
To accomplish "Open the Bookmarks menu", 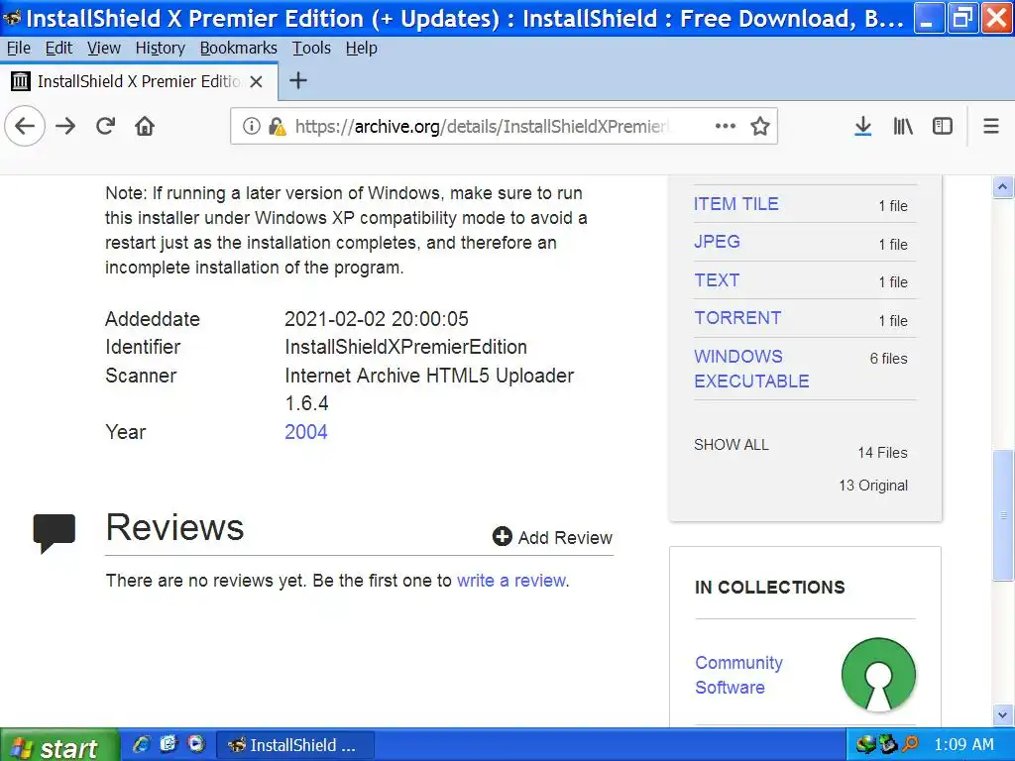I will click(x=238, y=48).
